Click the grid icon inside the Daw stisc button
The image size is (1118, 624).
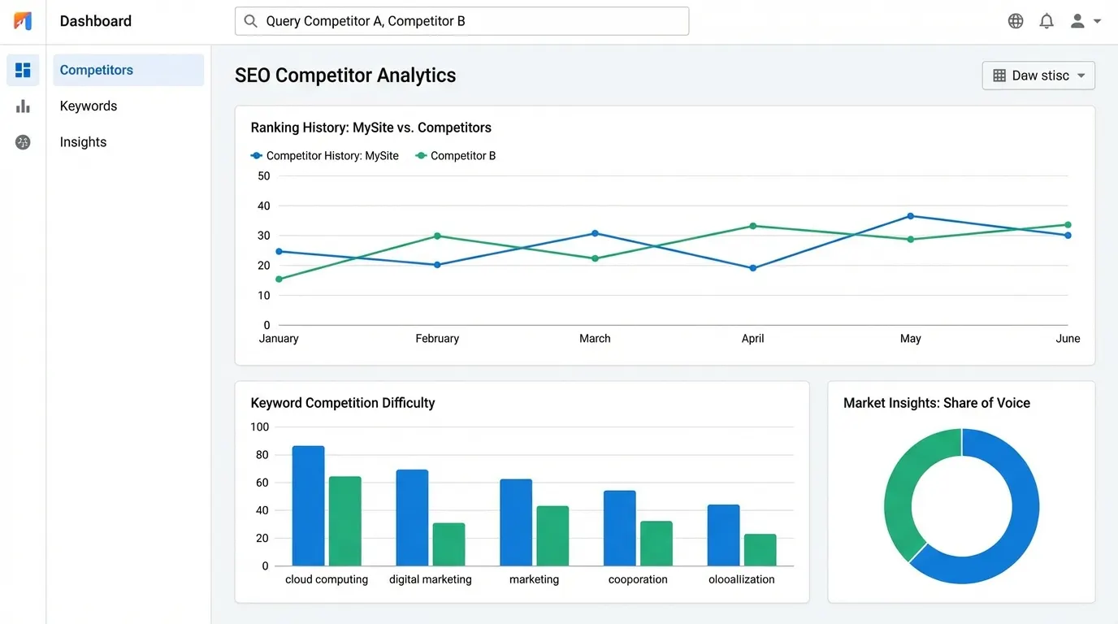tap(999, 75)
